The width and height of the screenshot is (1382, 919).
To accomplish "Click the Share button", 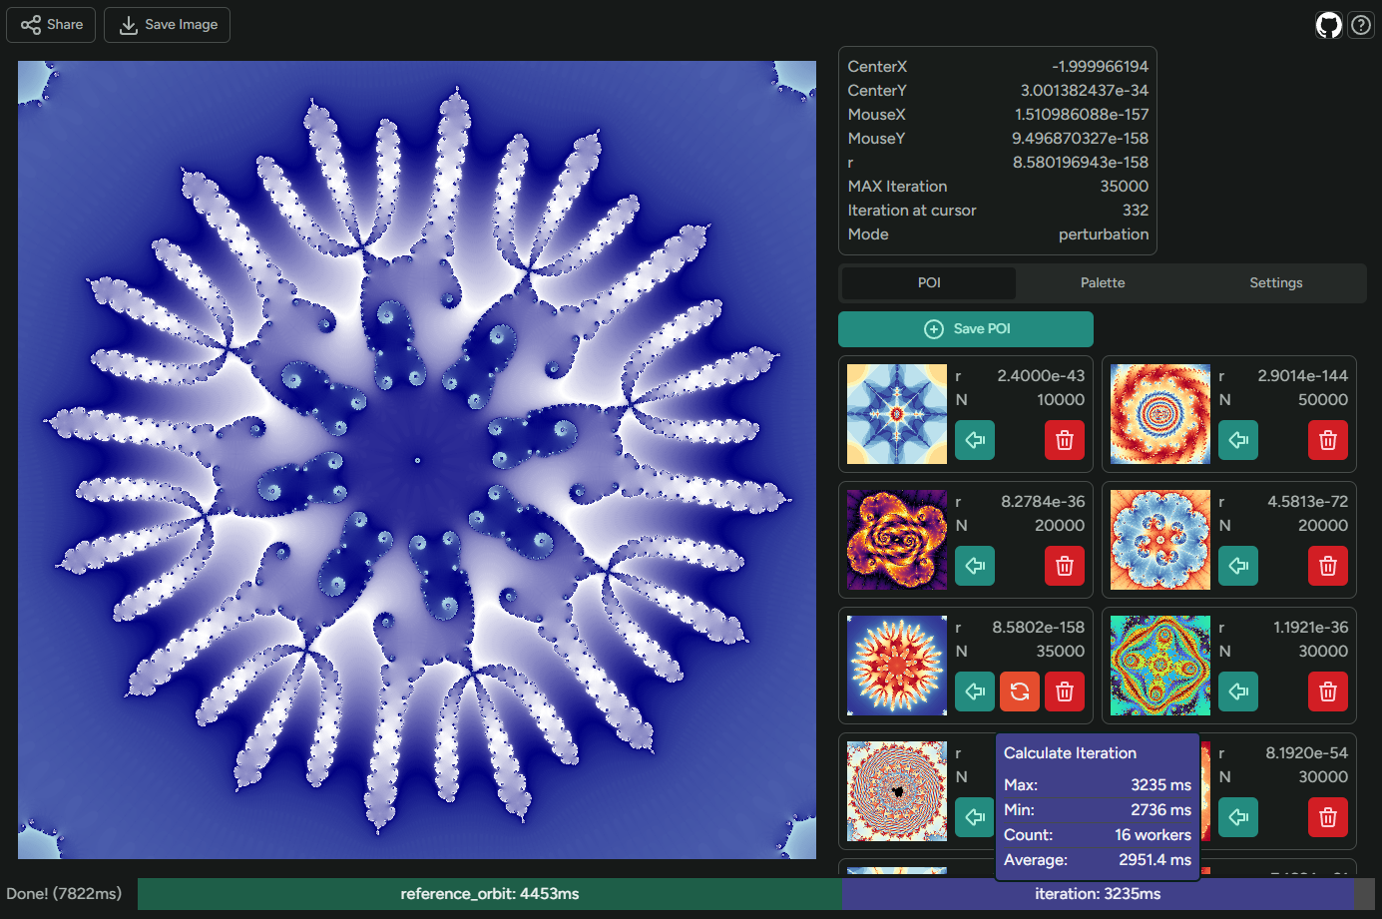I will [x=51, y=25].
